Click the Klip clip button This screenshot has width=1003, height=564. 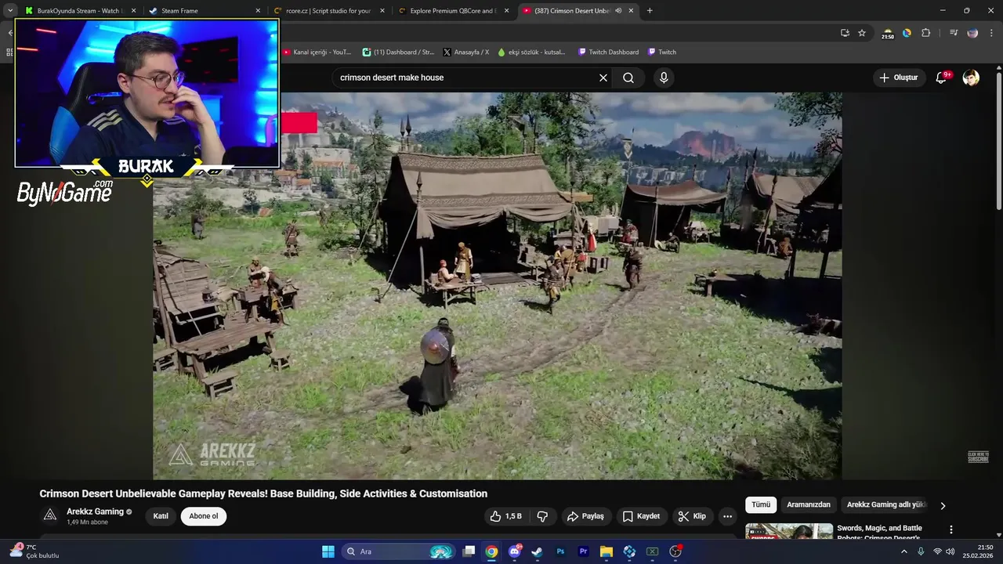[x=692, y=516]
